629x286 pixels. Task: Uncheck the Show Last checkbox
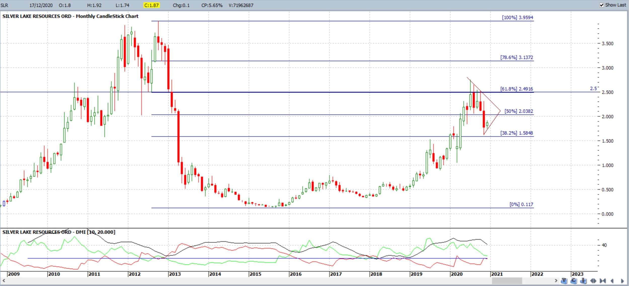click(602, 5)
